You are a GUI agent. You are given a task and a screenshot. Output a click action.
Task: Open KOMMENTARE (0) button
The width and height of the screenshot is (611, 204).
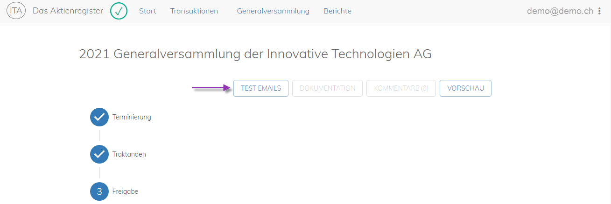[x=401, y=88]
